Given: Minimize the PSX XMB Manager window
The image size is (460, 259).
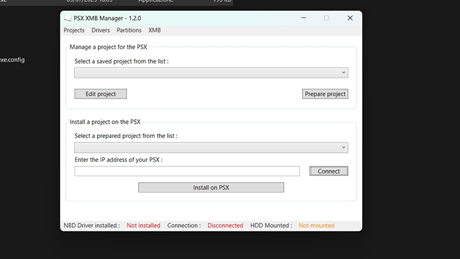Looking at the screenshot, I should click(x=303, y=18).
